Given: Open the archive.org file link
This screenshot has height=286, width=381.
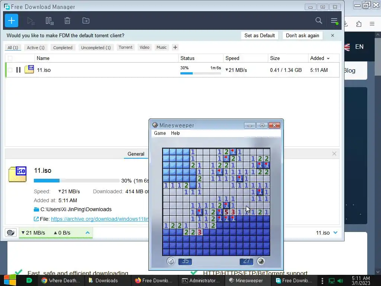Looking at the screenshot, I should [100, 219].
